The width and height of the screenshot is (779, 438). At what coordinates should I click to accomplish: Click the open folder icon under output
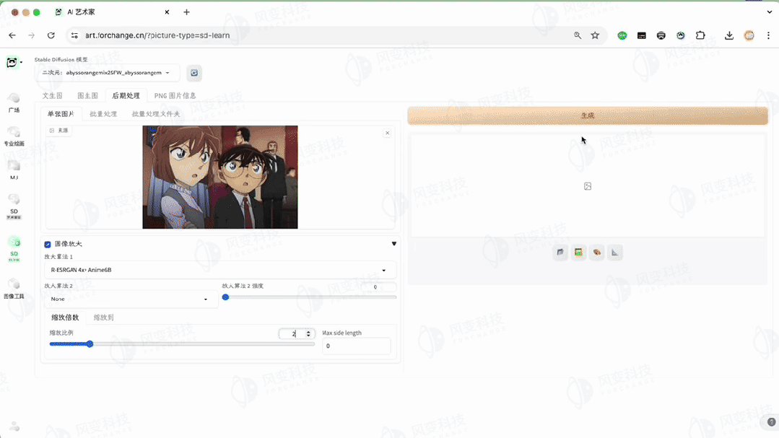pyautogui.click(x=560, y=253)
